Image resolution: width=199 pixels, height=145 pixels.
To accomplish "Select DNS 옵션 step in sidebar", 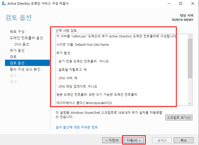I will tap(22, 44).
